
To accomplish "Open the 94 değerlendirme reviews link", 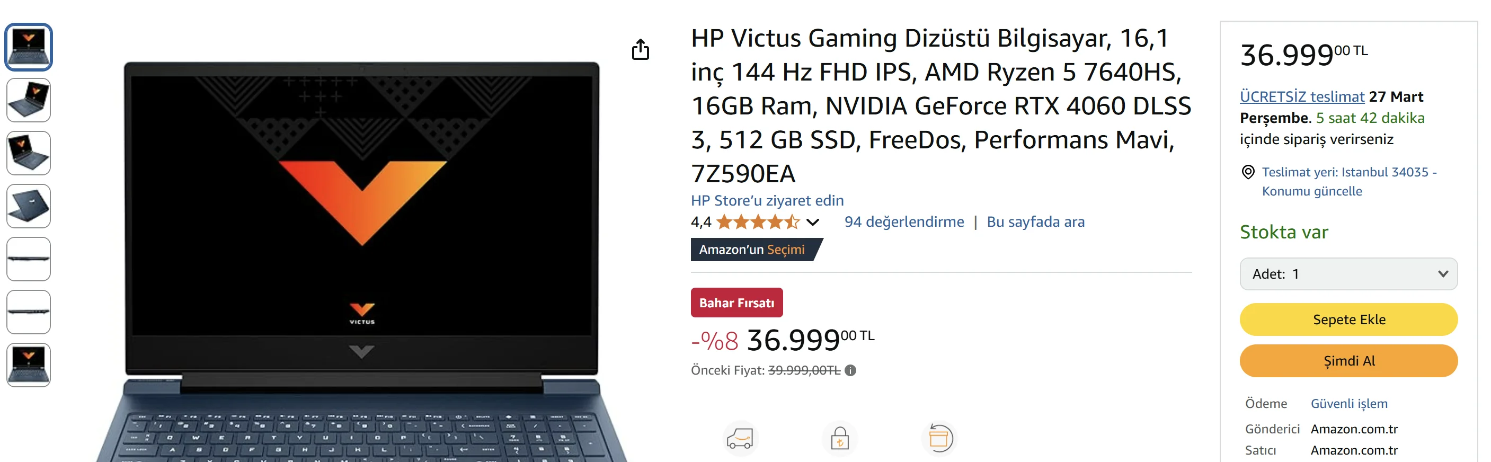I will (903, 222).
